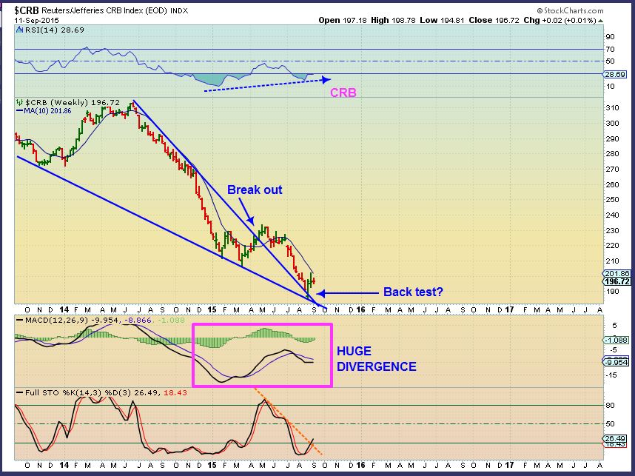
Task: Click year 17 on stochastic panel time axis
Action: (509, 465)
